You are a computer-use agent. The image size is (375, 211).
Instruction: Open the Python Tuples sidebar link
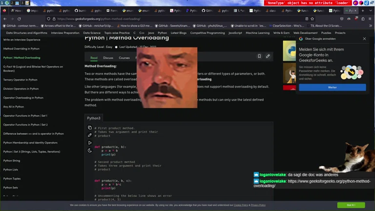[12, 179]
